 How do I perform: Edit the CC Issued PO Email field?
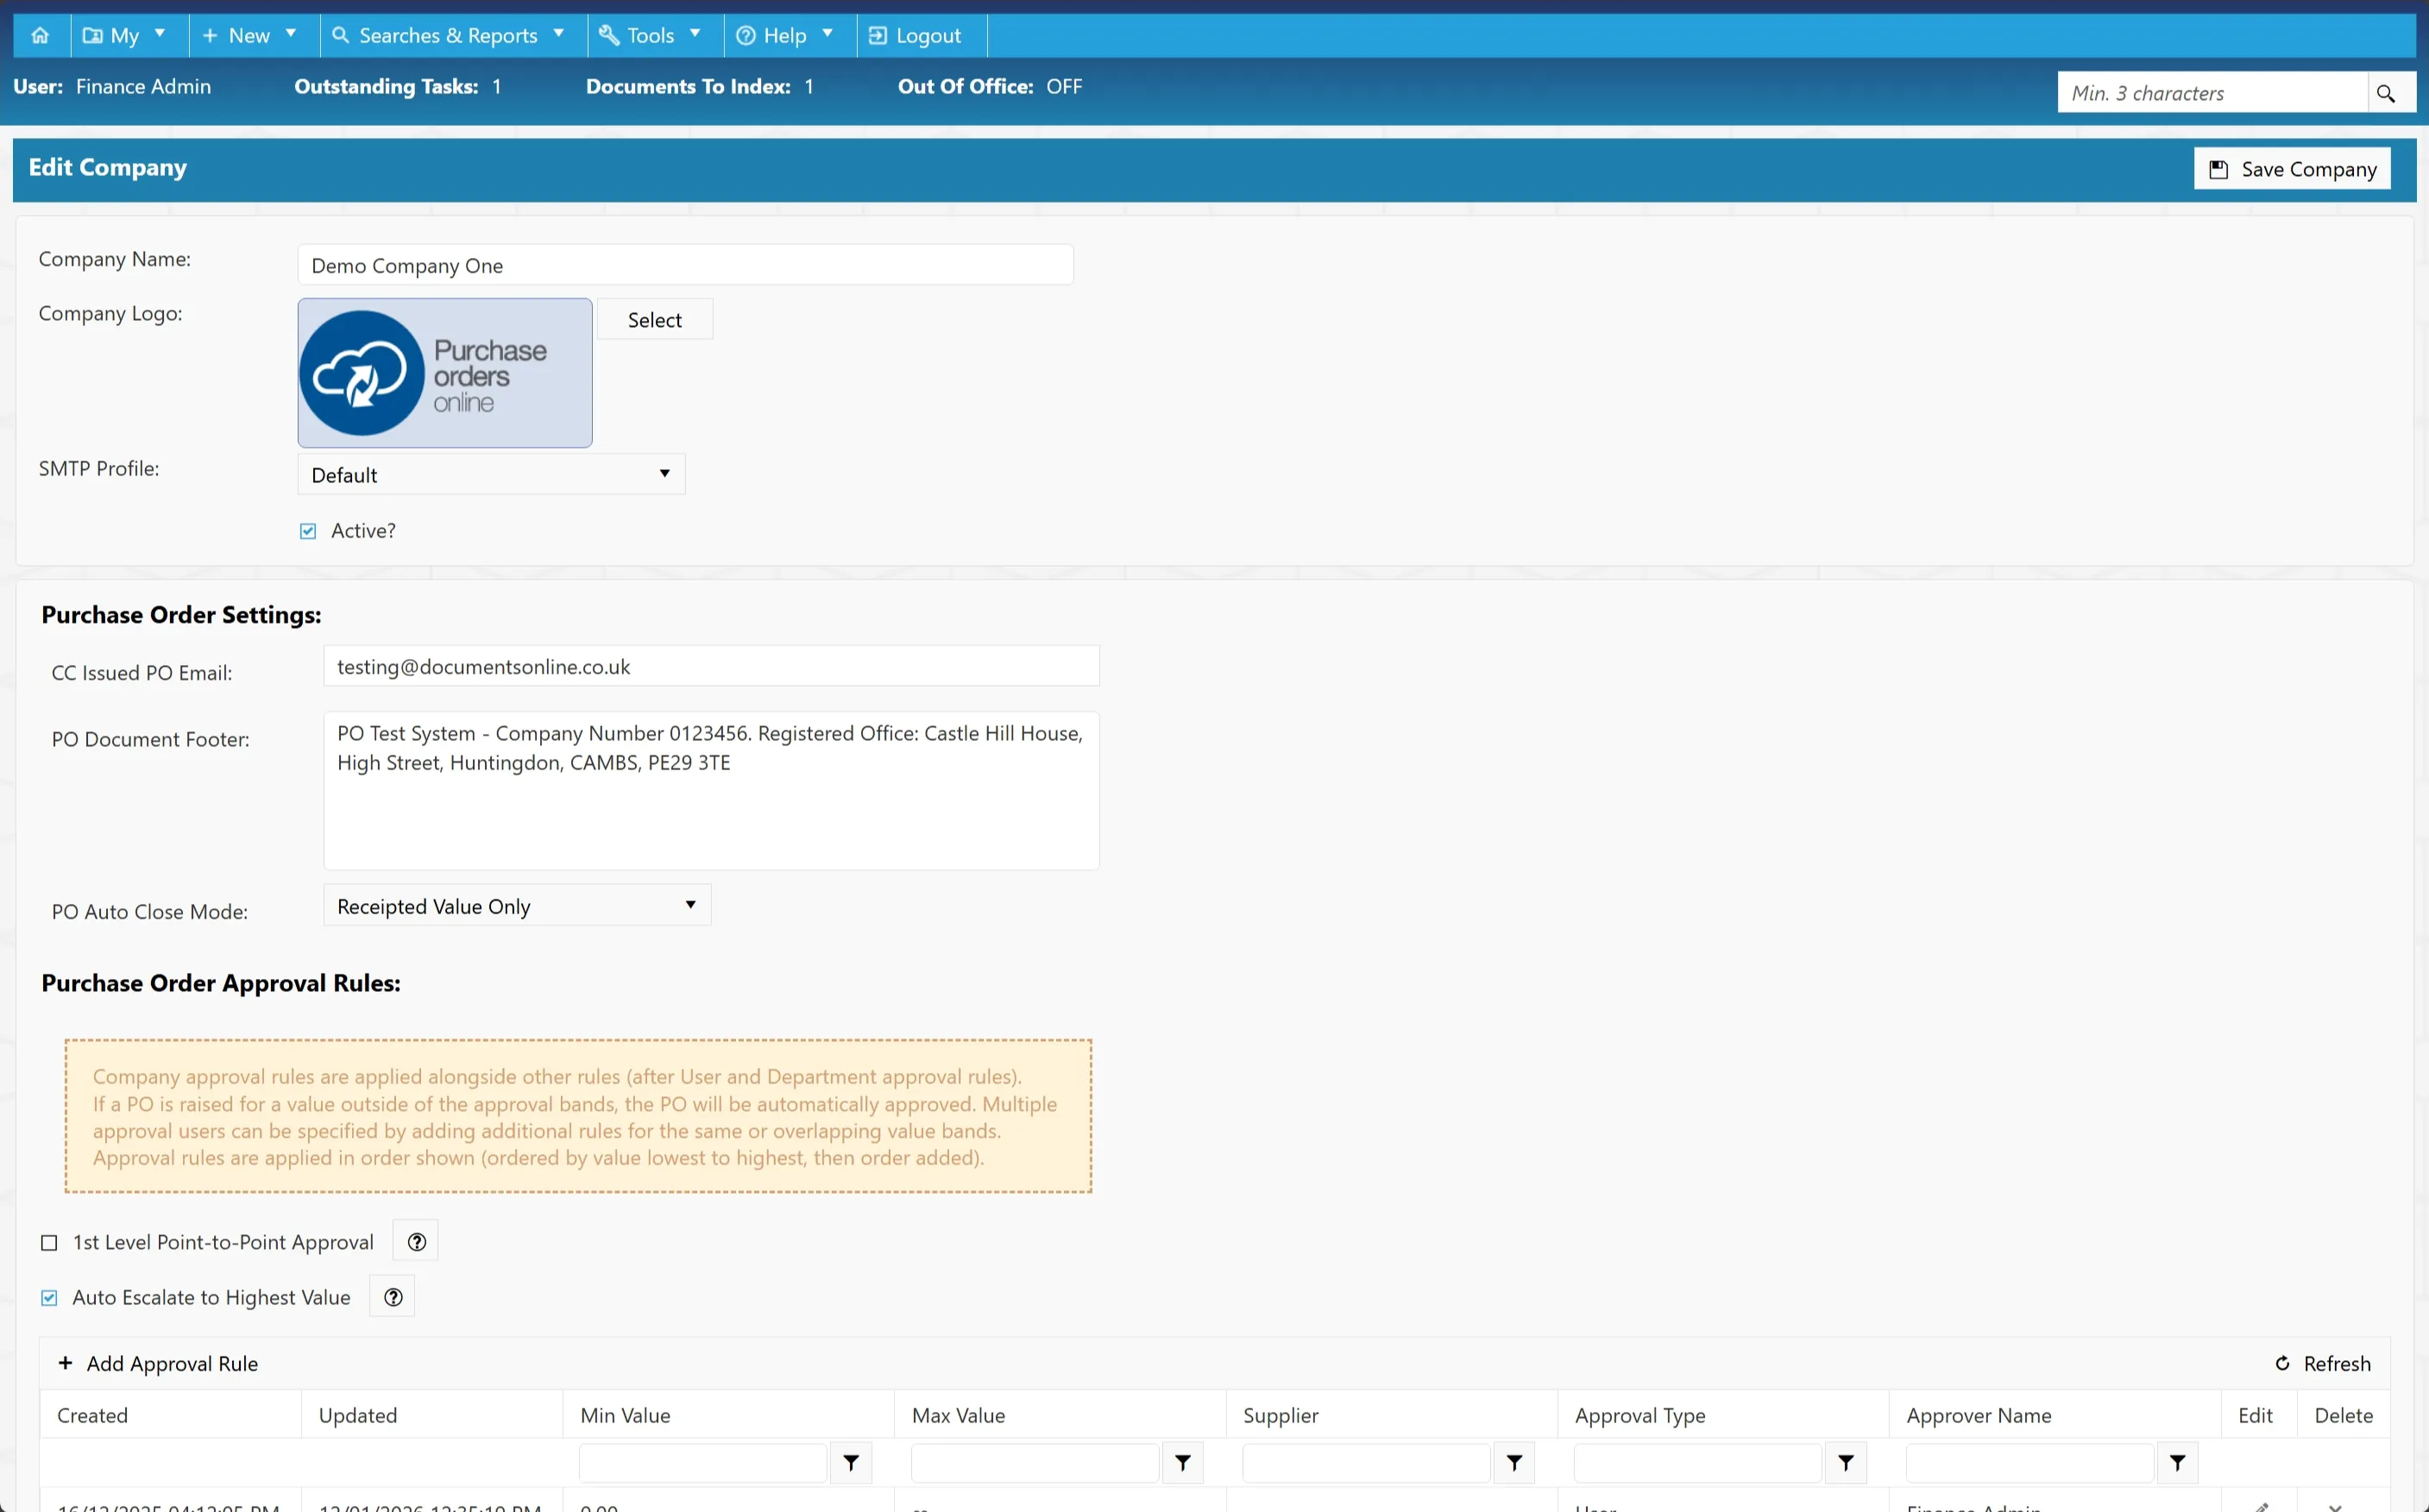click(711, 666)
